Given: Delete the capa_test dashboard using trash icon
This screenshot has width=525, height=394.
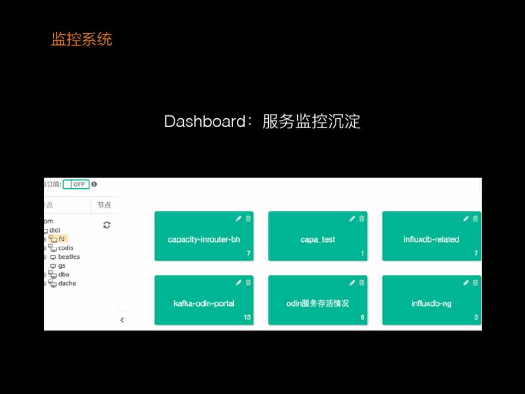Looking at the screenshot, I should click(x=362, y=219).
